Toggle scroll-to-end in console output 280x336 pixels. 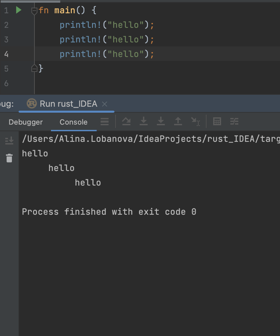click(x=9, y=140)
